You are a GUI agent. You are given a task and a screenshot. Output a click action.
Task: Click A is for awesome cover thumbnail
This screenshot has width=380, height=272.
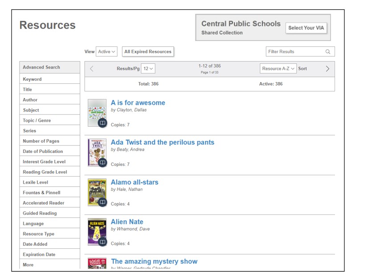point(97,112)
